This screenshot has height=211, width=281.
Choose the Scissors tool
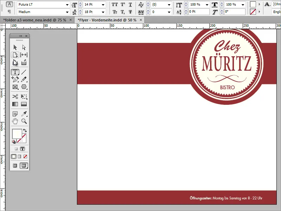(15, 96)
